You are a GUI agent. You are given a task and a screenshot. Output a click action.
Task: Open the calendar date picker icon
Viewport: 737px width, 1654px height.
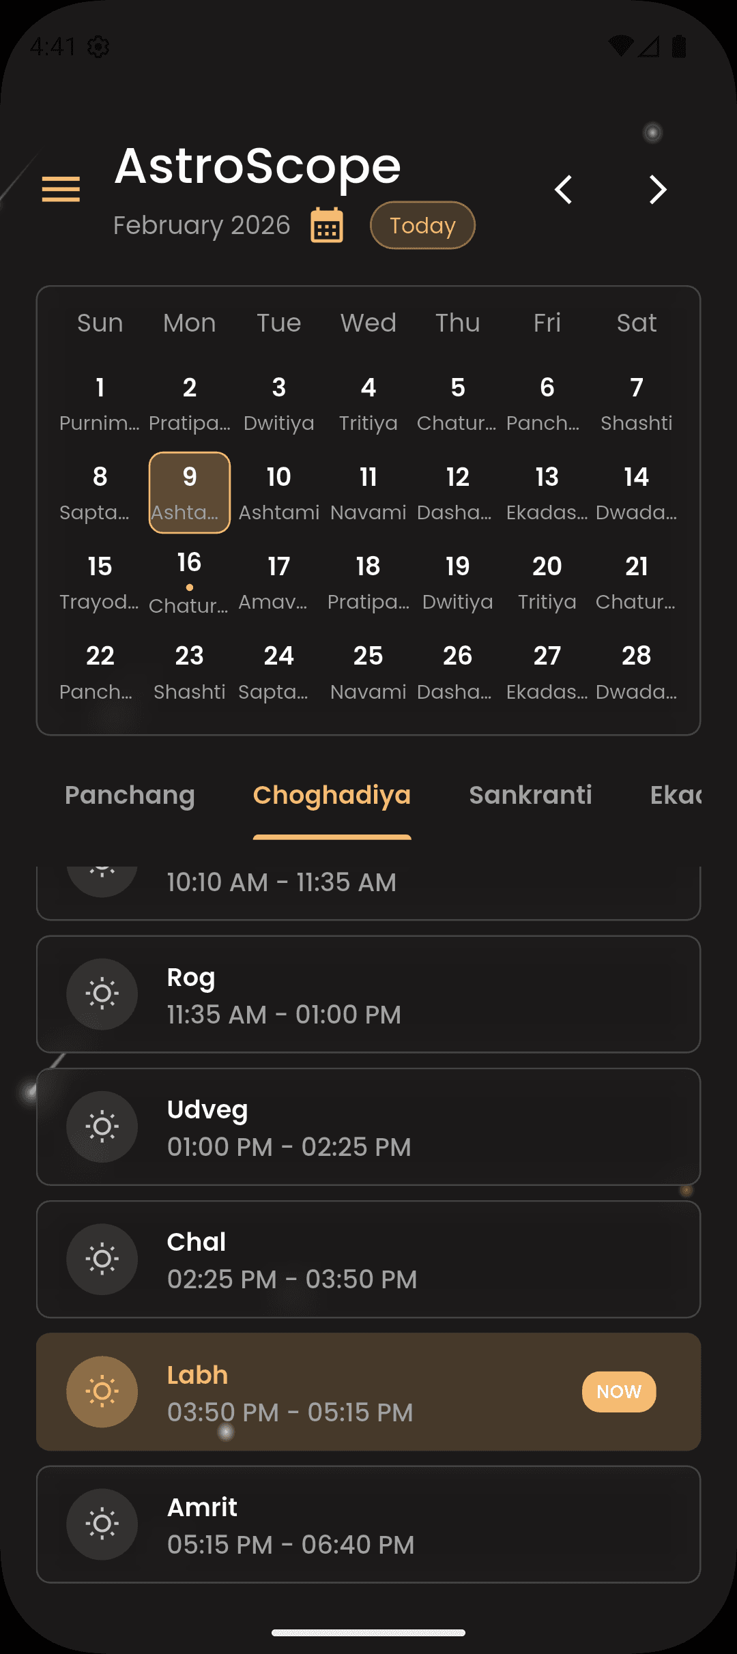pos(326,225)
